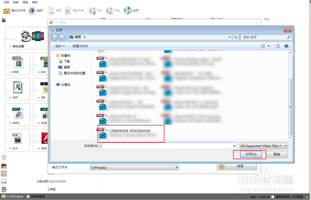
Task: Click the 打开(O) open button
Action: tap(251, 154)
